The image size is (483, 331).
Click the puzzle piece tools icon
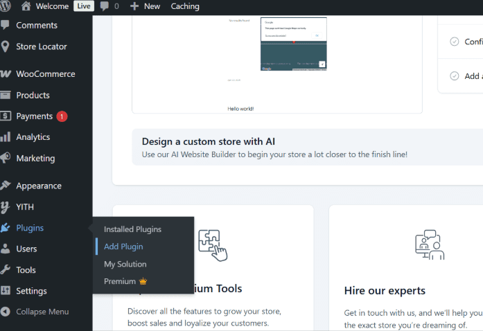coord(213,245)
